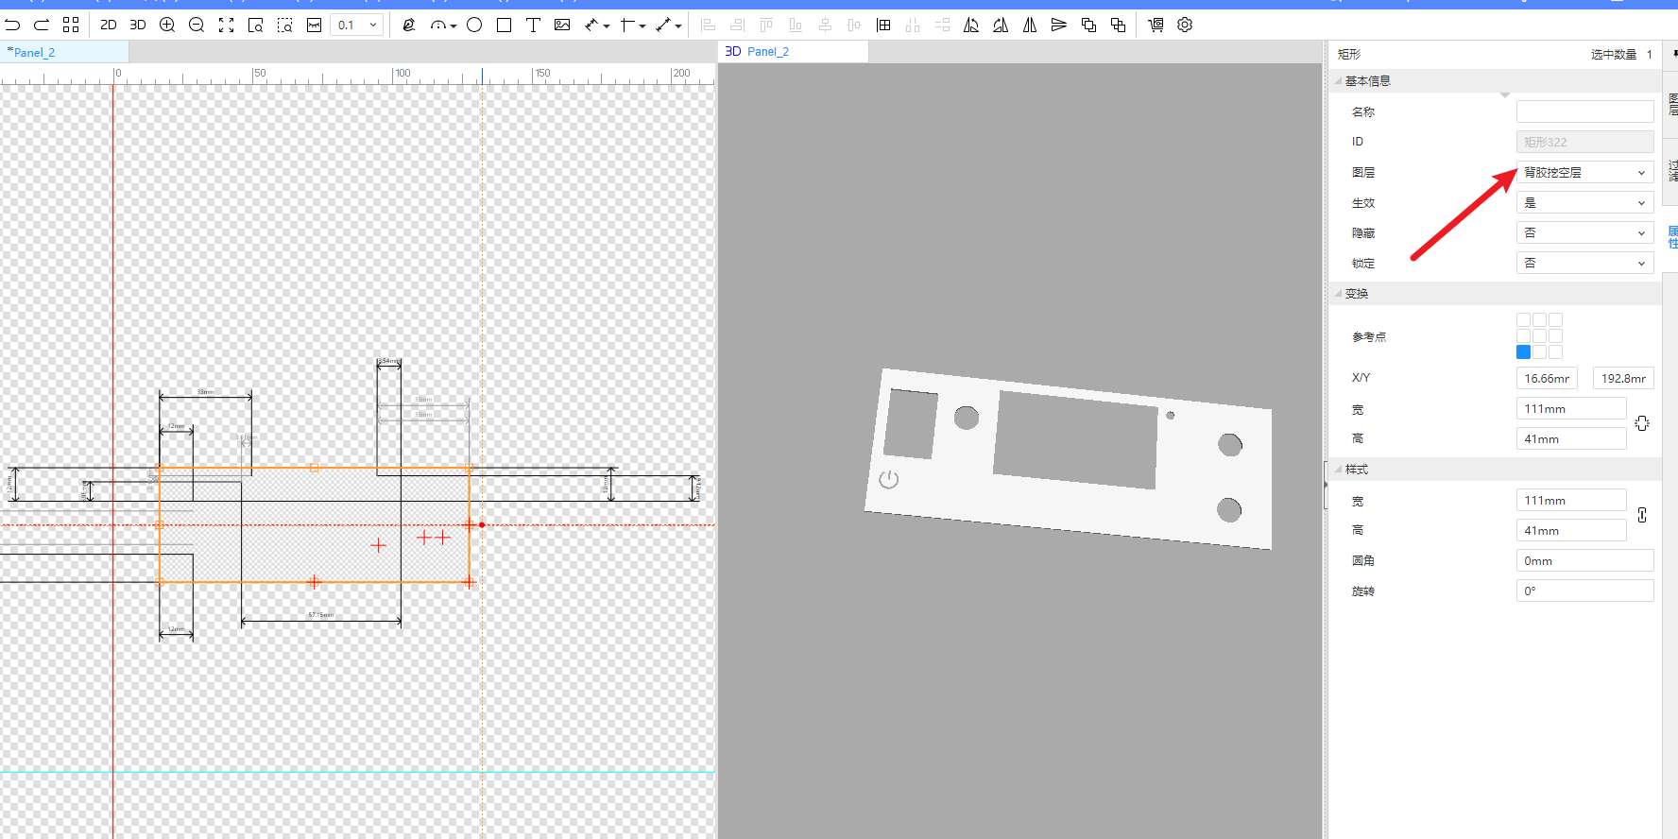The height and width of the screenshot is (839, 1678).
Task: Click the zoom-to-page magnifier icon
Action: point(255,25)
